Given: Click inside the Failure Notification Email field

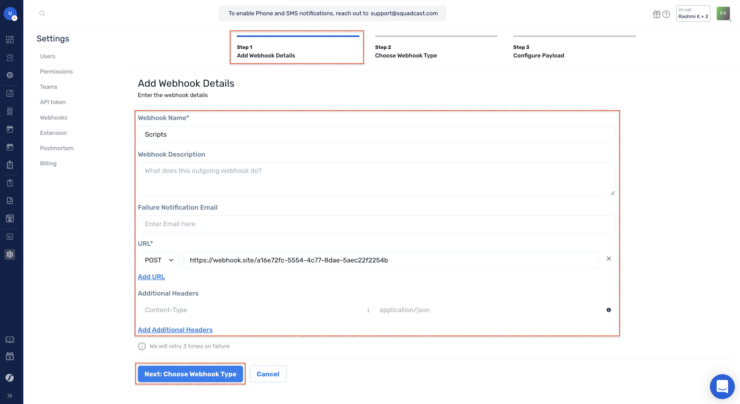Looking at the screenshot, I should coord(373,224).
